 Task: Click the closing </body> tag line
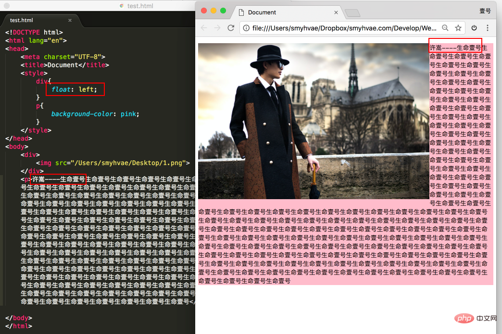[x=19, y=318]
